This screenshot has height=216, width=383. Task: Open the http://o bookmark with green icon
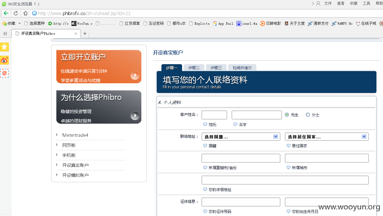pos(58,23)
